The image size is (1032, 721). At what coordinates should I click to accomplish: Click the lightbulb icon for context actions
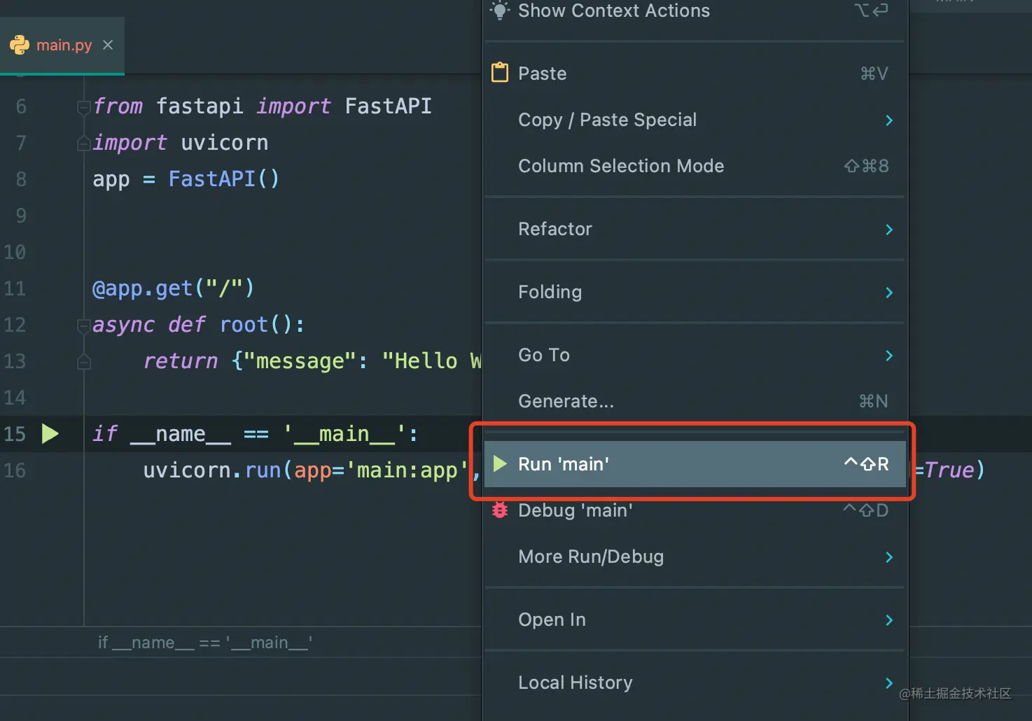coord(500,10)
